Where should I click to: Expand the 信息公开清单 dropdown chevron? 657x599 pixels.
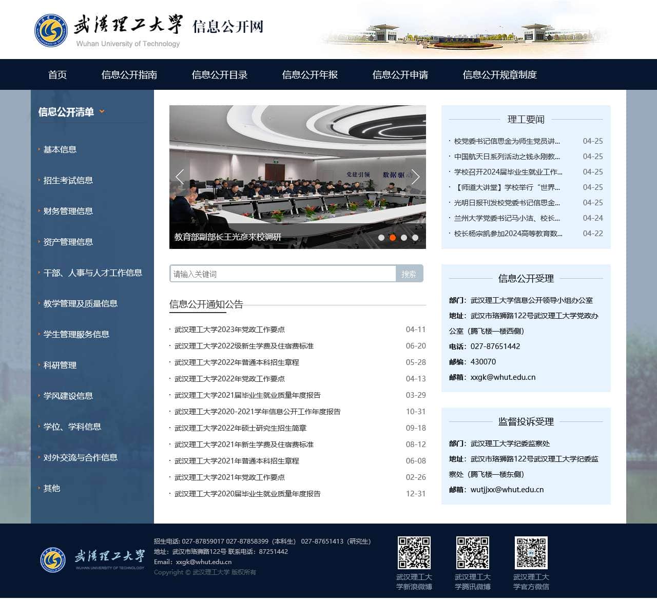pyautogui.click(x=102, y=111)
